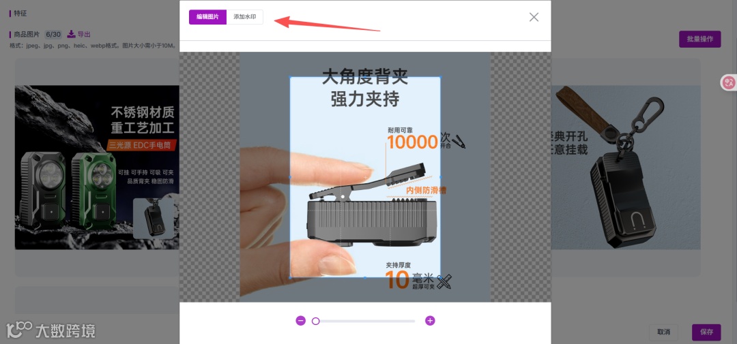Close the image editor dialog
Image resolution: width=737 pixels, height=344 pixels.
534,17
